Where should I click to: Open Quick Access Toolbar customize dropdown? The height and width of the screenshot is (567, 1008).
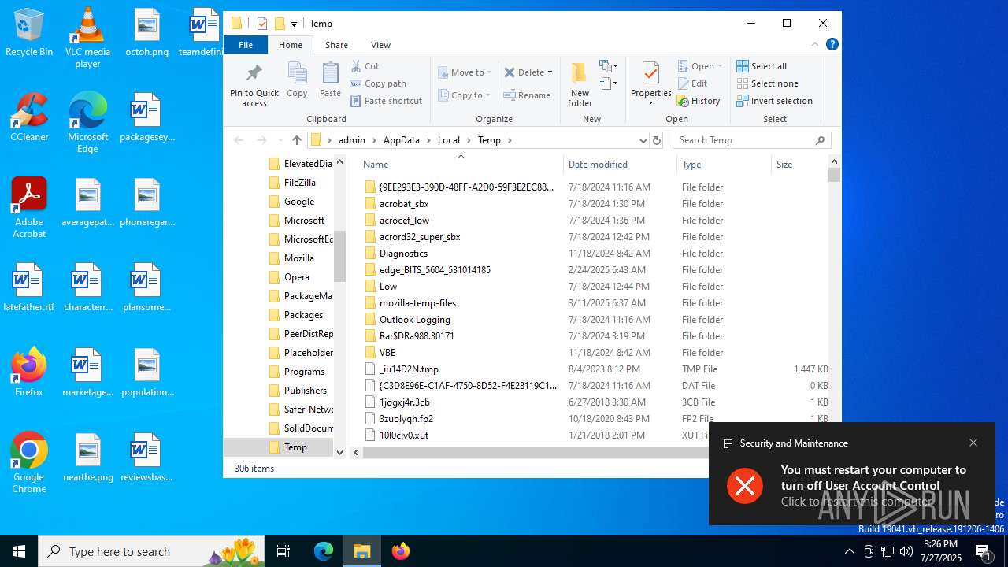tap(294, 24)
